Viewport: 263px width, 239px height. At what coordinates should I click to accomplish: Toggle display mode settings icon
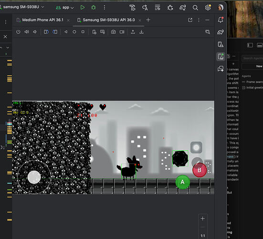click(x=102, y=32)
